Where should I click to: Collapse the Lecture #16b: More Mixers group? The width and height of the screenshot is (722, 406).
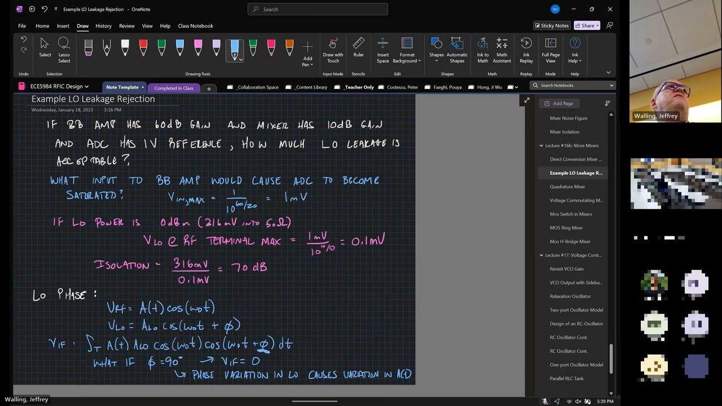[541, 145]
